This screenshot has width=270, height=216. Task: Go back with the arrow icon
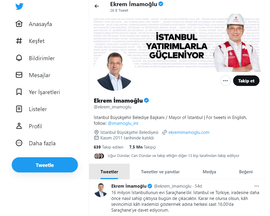click(x=97, y=6)
